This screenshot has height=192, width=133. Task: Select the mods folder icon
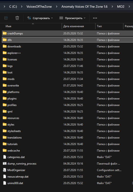click(5, 79)
